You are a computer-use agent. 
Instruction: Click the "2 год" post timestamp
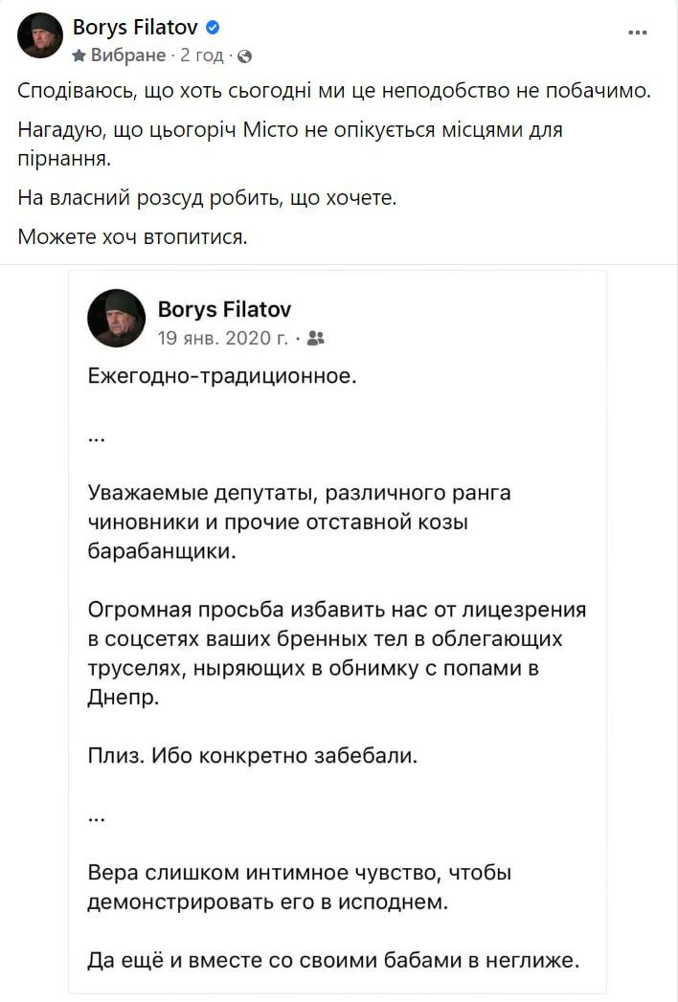[202, 56]
